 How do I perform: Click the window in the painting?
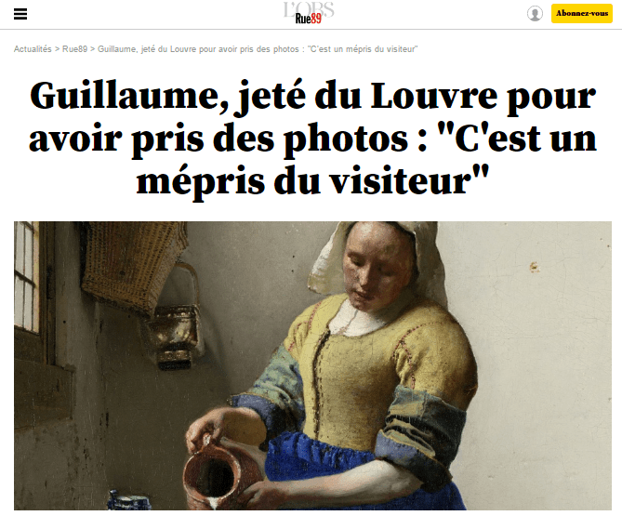pyautogui.click(x=27, y=277)
